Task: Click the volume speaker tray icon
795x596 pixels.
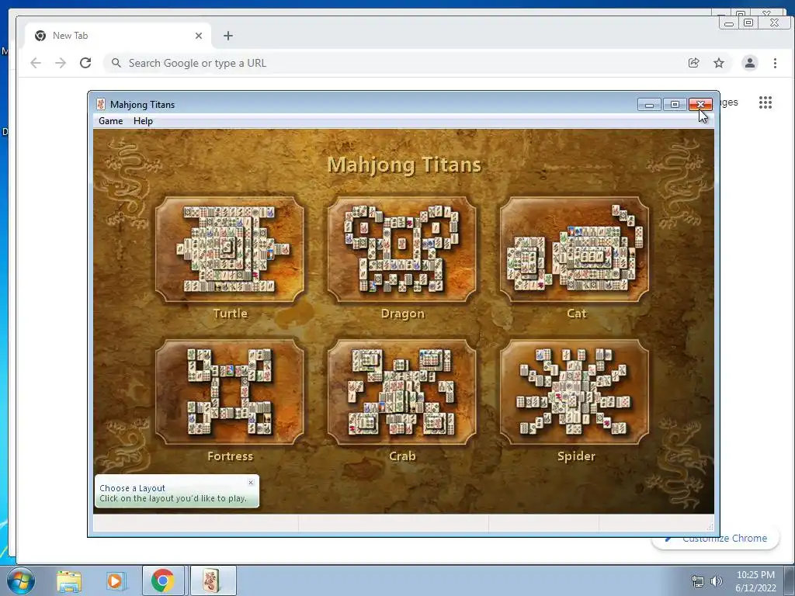Action: tap(717, 581)
